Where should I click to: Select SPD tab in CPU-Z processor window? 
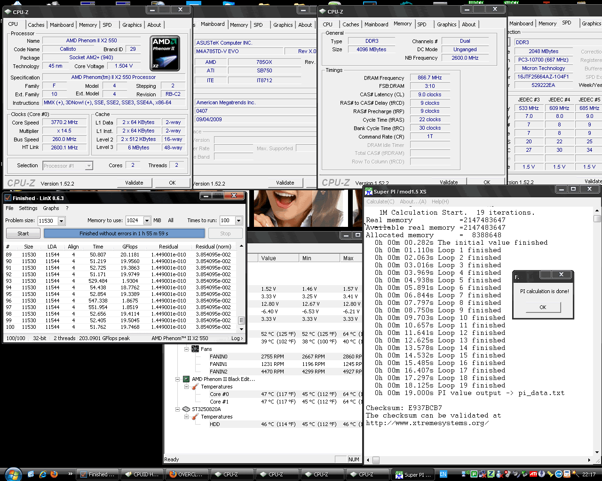[x=107, y=25]
